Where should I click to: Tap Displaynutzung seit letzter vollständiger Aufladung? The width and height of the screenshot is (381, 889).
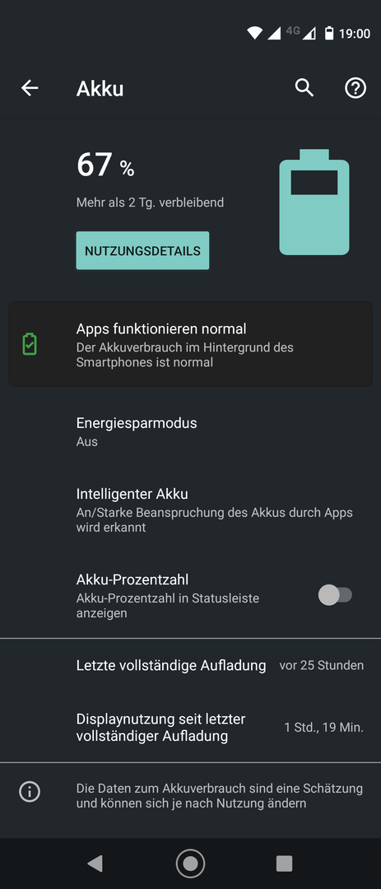pyautogui.click(x=191, y=728)
